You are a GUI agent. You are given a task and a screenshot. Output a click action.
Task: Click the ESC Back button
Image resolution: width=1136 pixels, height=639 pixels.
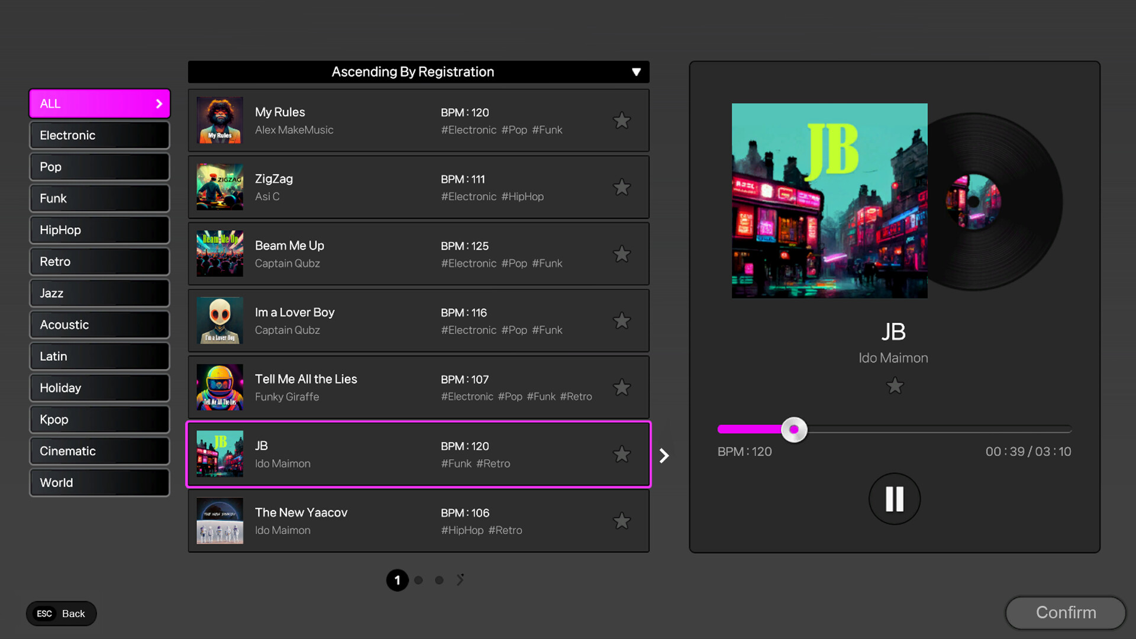click(61, 614)
